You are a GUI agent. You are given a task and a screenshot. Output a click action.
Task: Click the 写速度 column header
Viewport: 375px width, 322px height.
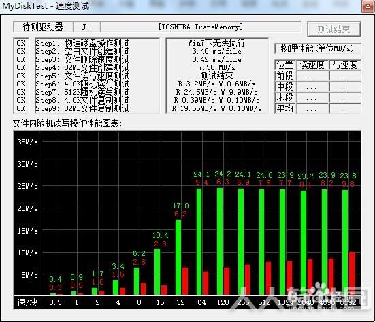click(x=345, y=65)
